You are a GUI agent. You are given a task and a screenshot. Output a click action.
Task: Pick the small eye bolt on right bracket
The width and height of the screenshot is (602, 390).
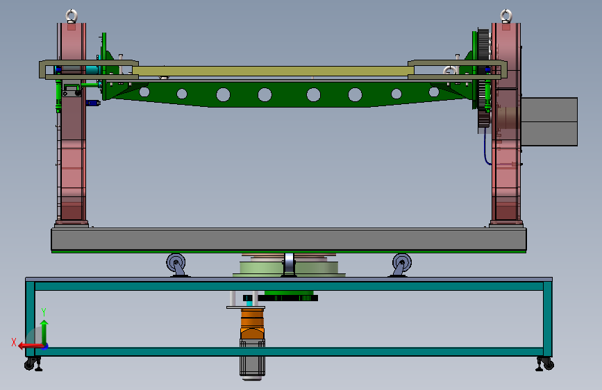[x=449, y=71]
